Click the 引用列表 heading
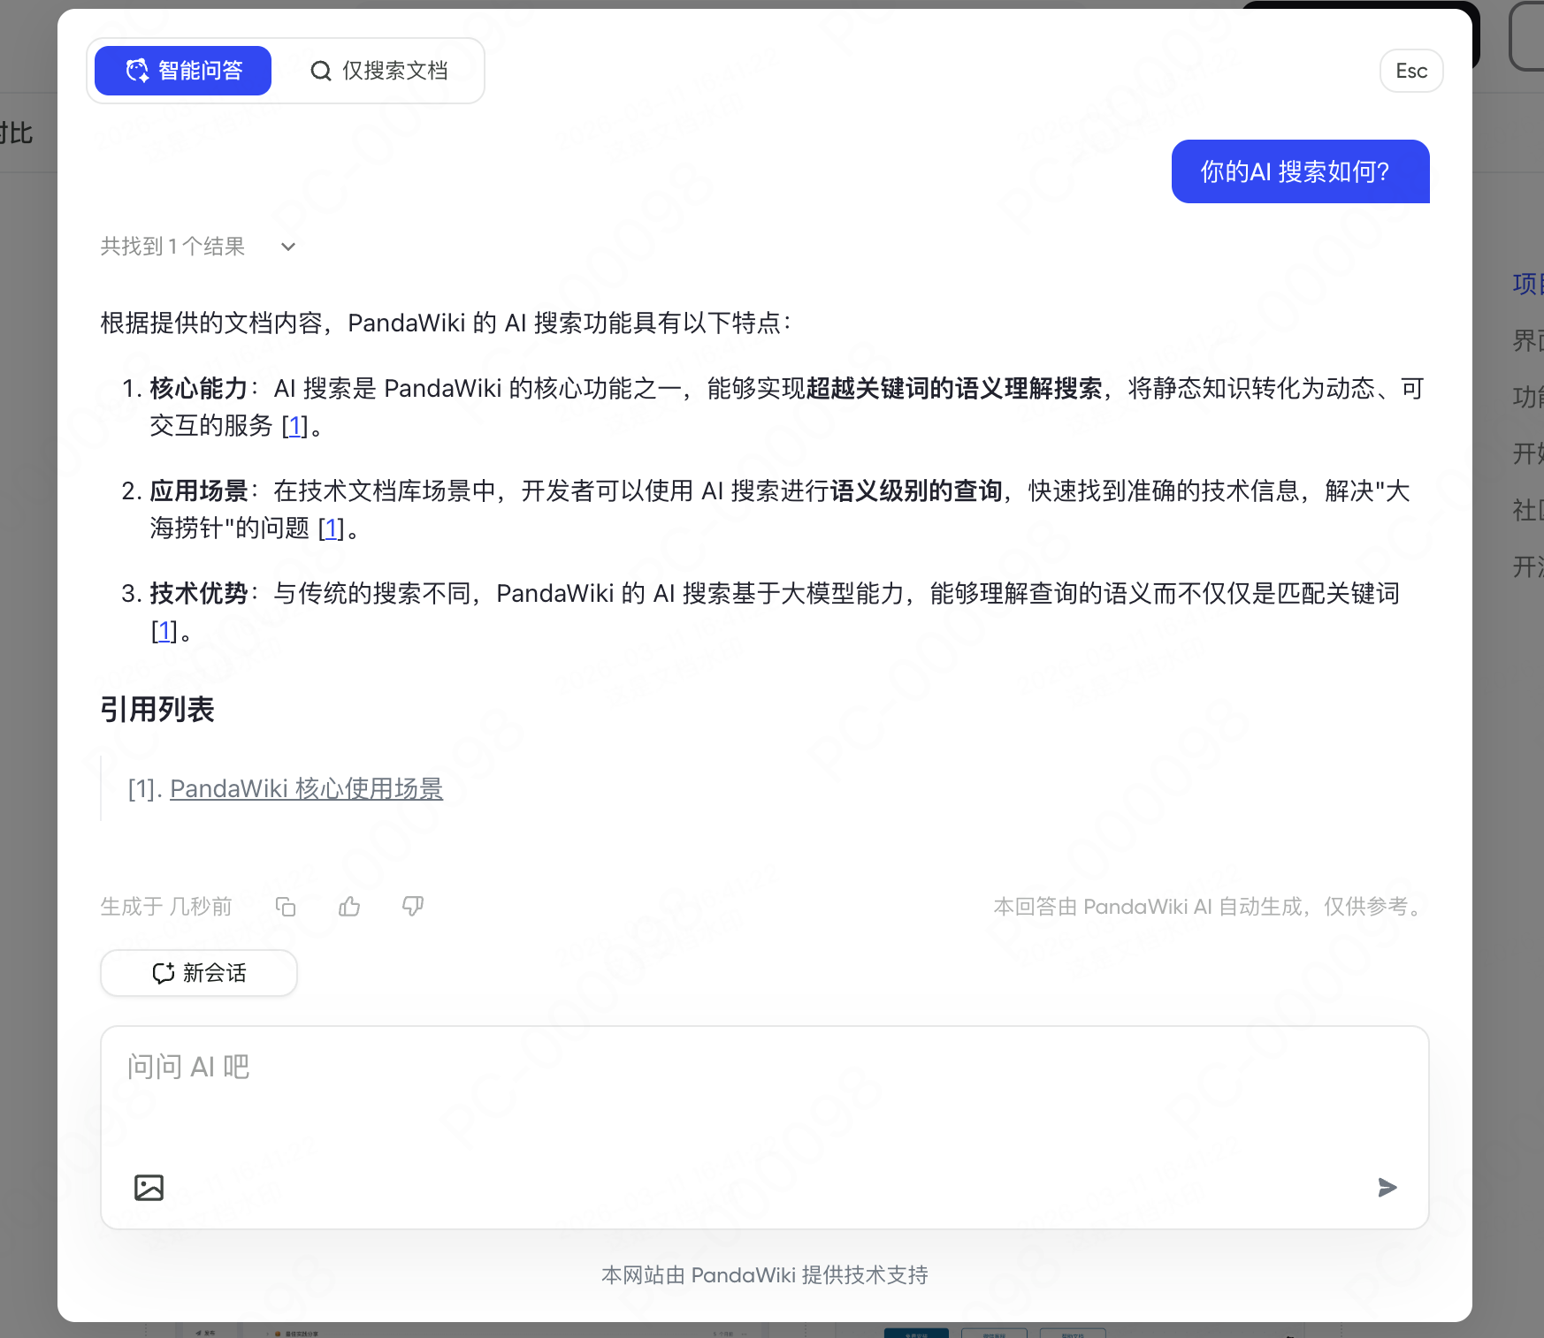This screenshot has height=1338, width=1544. 157,710
